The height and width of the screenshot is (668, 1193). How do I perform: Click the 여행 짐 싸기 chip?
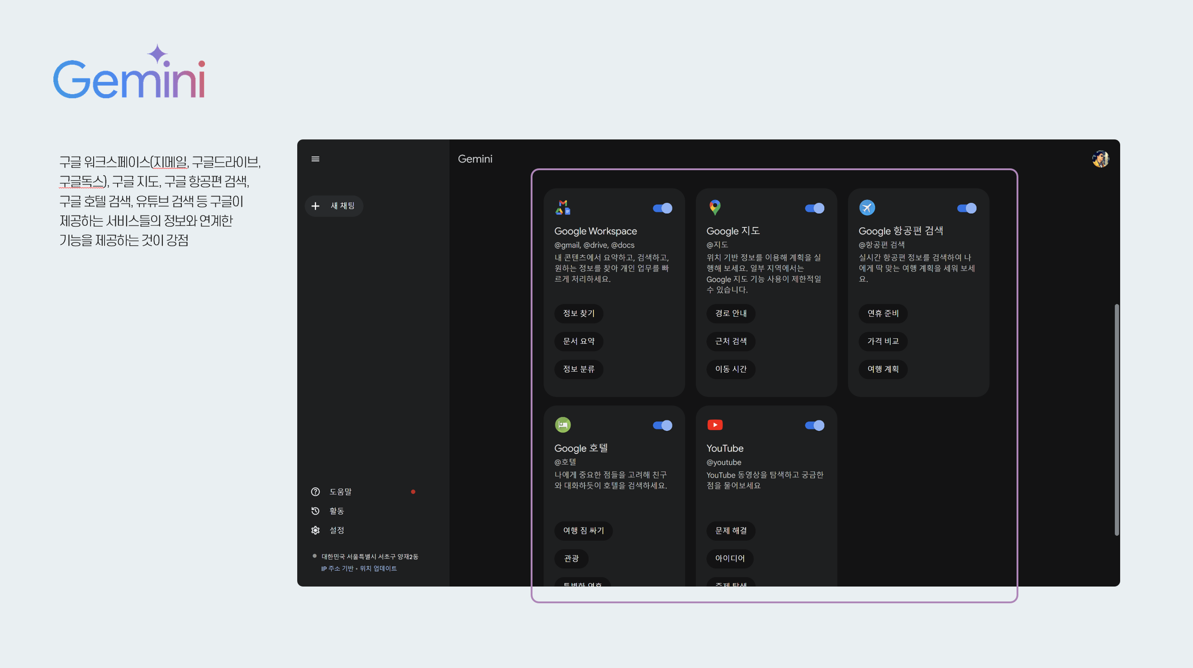point(584,530)
